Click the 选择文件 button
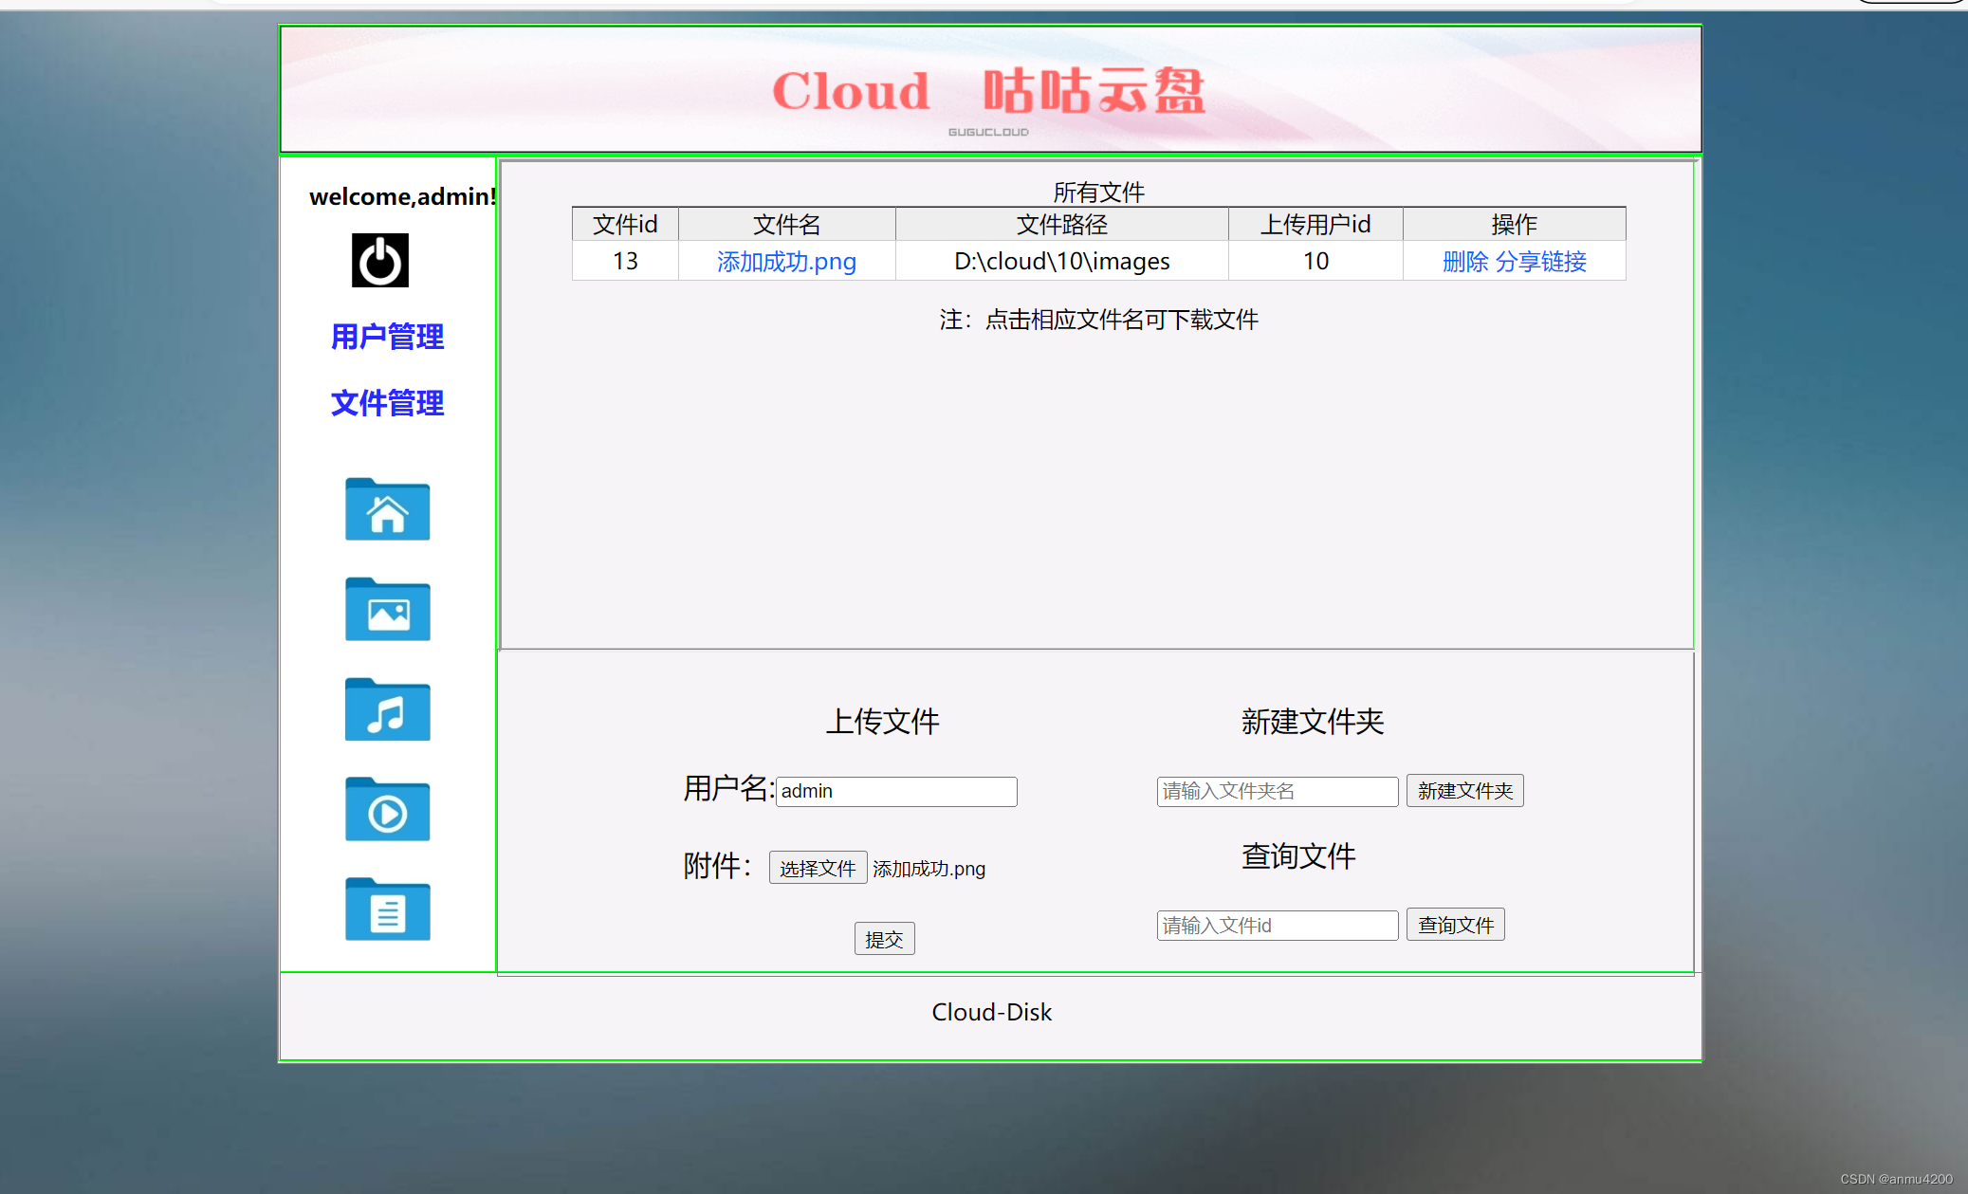The width and height of the screenshot is (1968, 1194). [x=818, y=868]
